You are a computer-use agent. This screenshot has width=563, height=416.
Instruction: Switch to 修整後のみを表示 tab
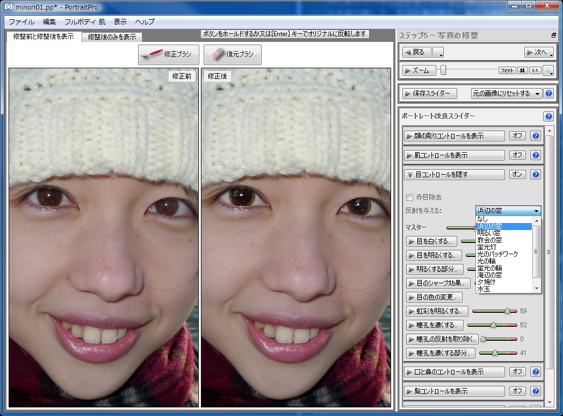coord(112,37)
